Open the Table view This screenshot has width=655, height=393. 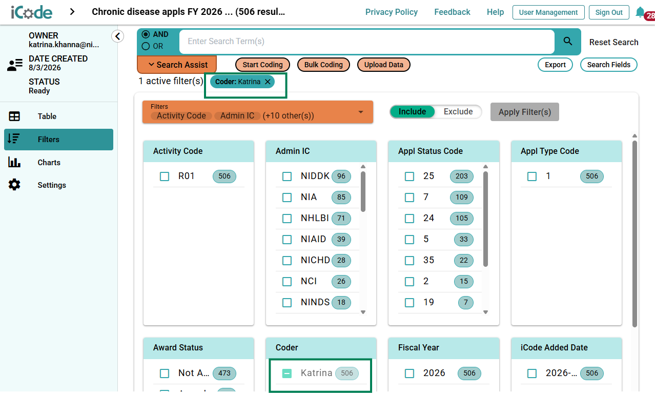(x=58, y=116)
